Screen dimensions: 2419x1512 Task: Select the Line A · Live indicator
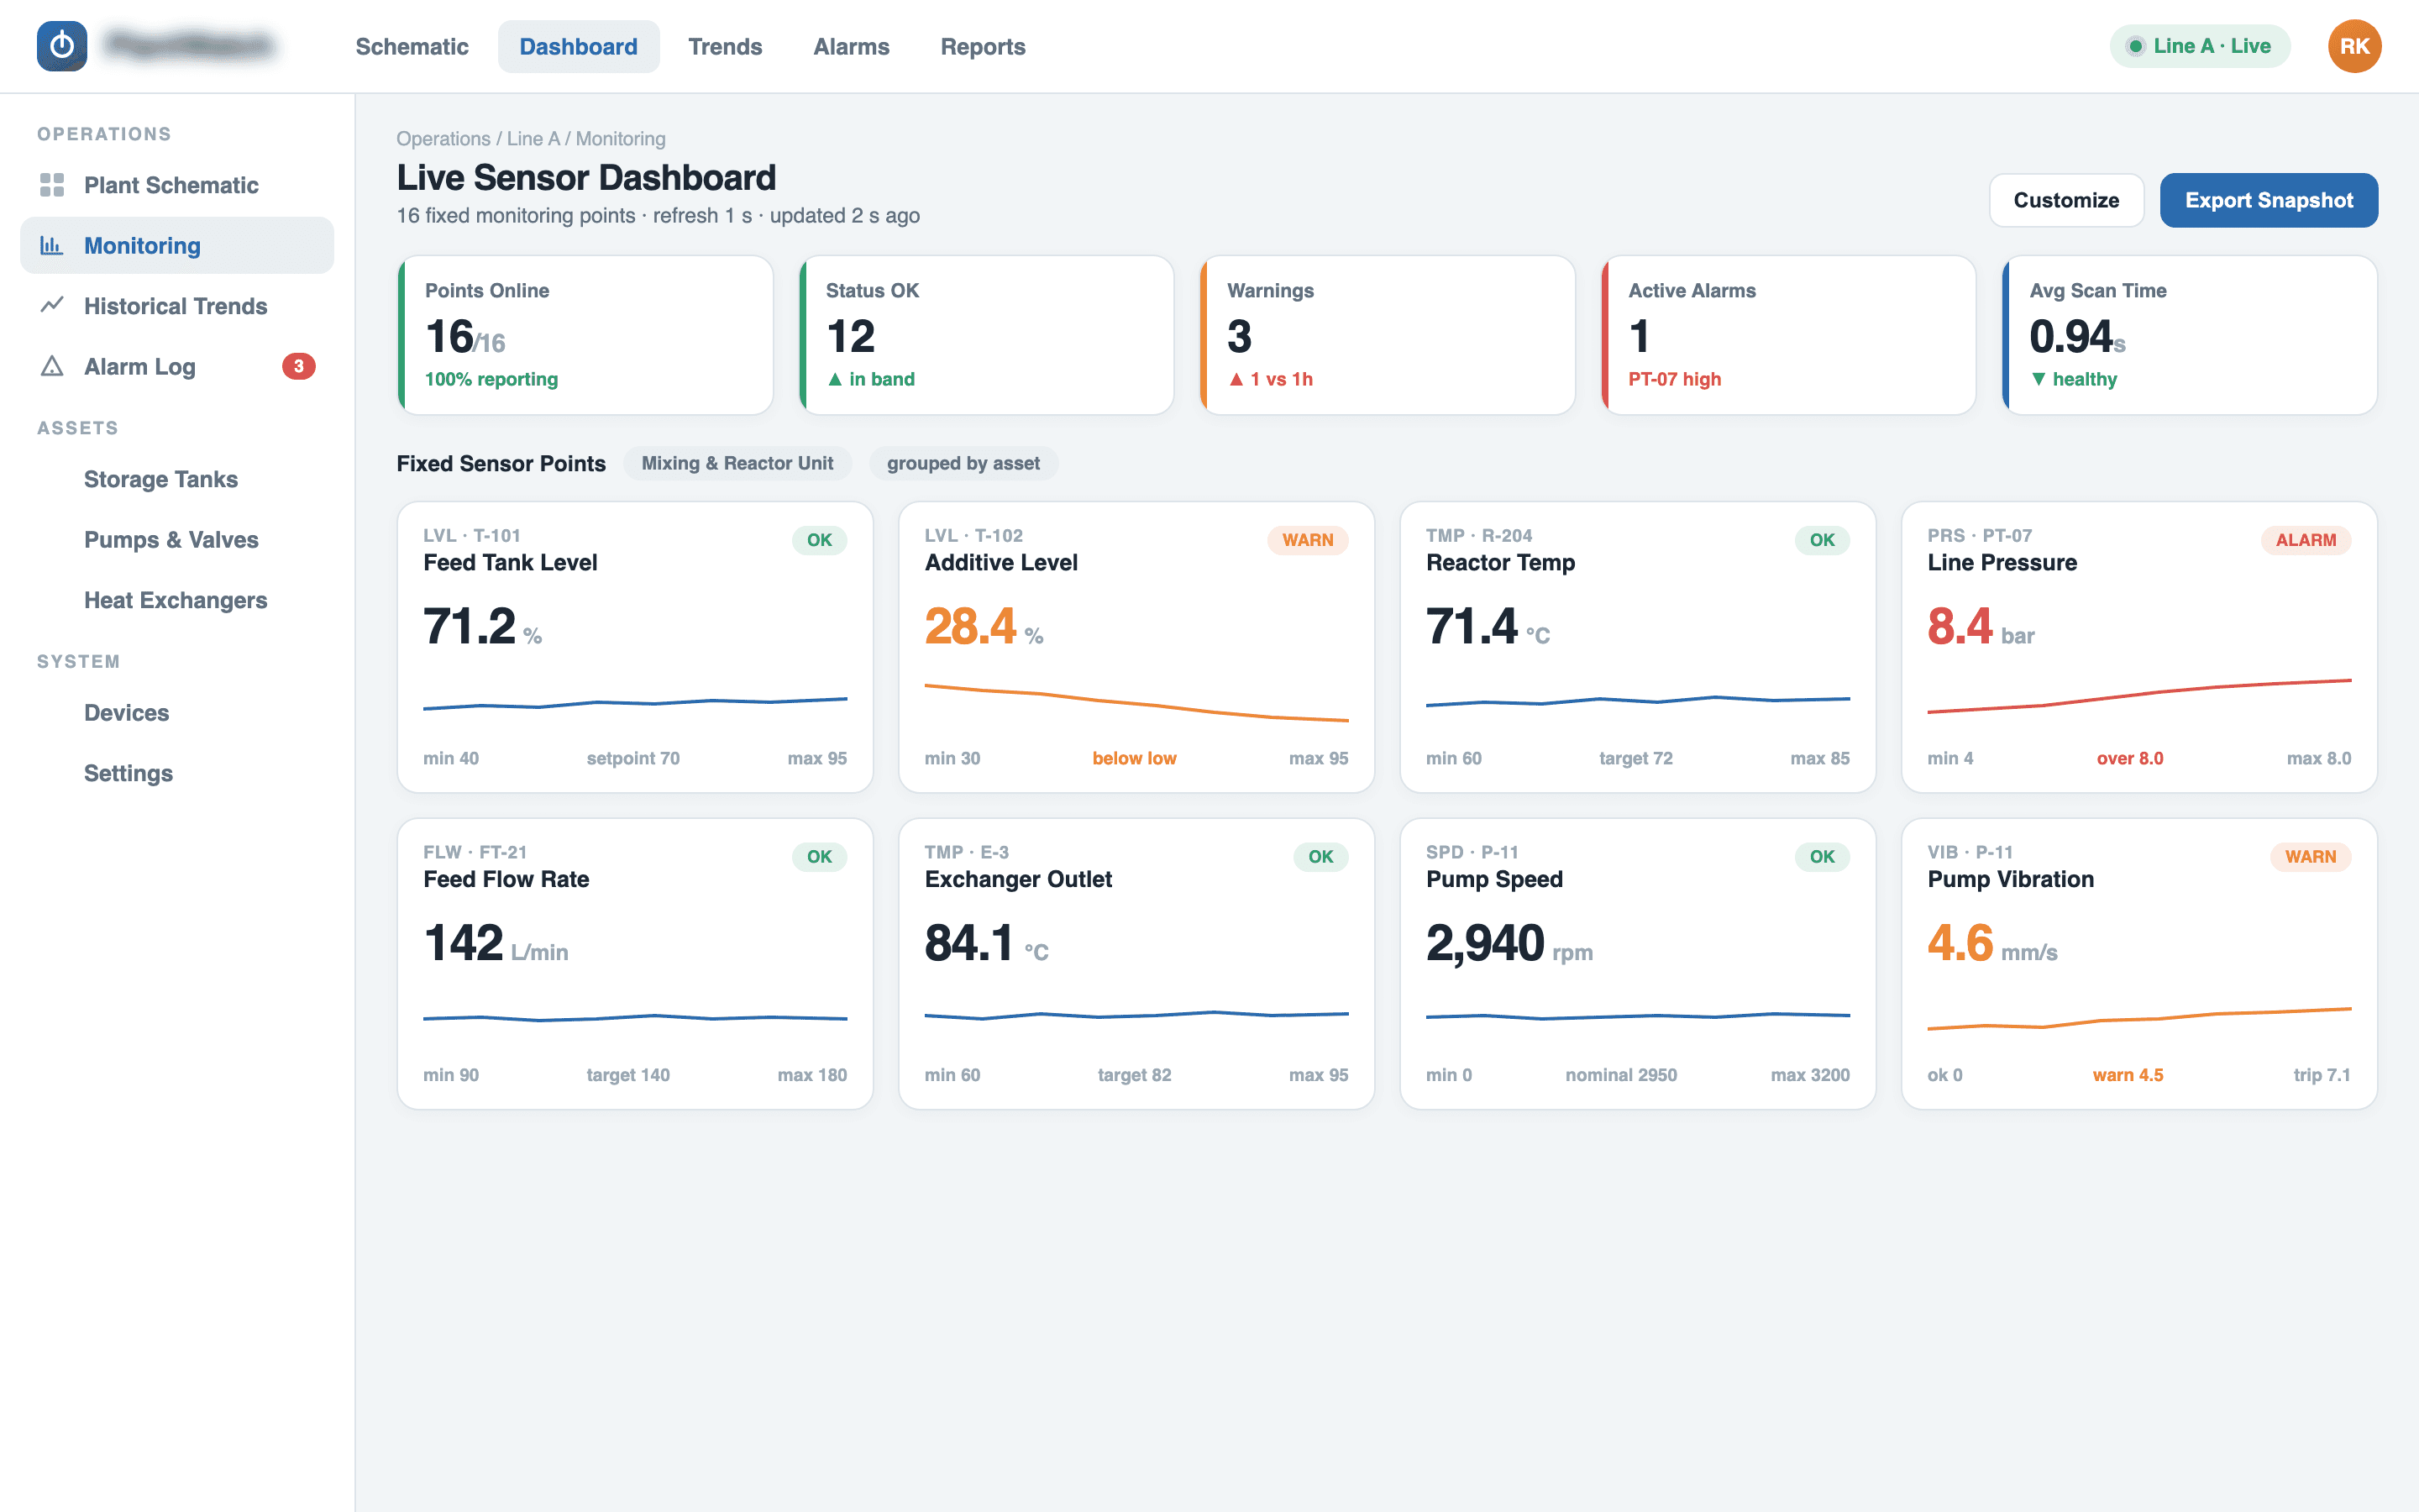point(2200,46)
